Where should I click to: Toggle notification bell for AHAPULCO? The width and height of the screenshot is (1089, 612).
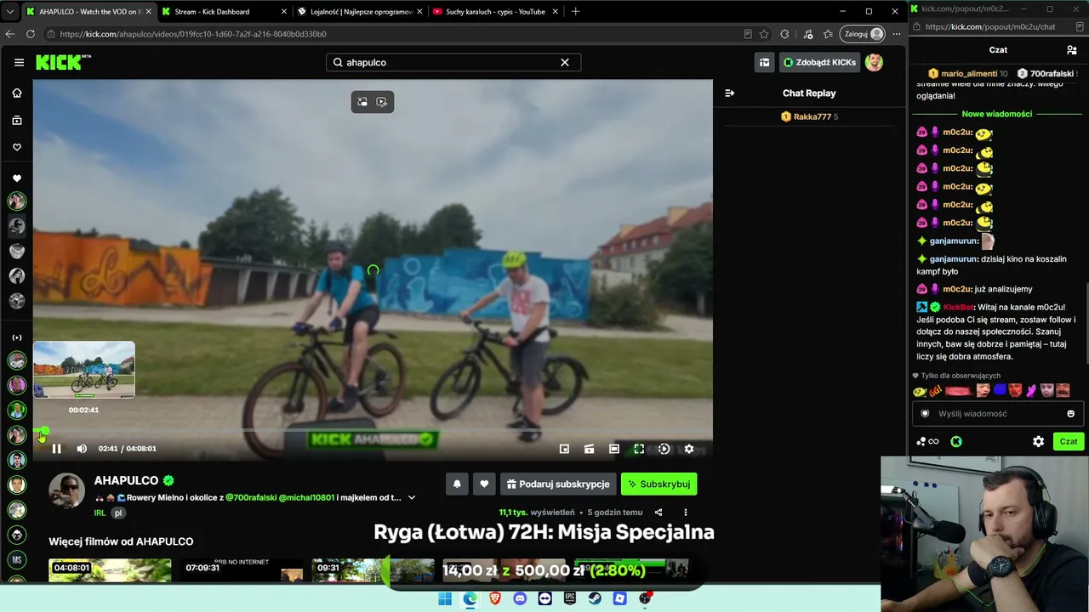457,484
